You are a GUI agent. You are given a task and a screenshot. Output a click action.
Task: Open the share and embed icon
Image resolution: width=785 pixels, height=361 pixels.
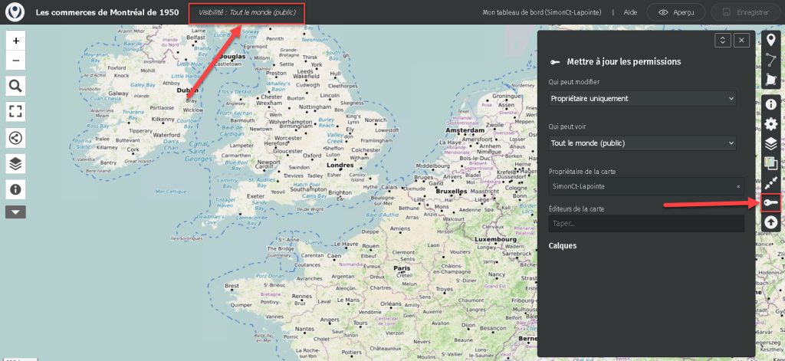click(x=15, y=137)
